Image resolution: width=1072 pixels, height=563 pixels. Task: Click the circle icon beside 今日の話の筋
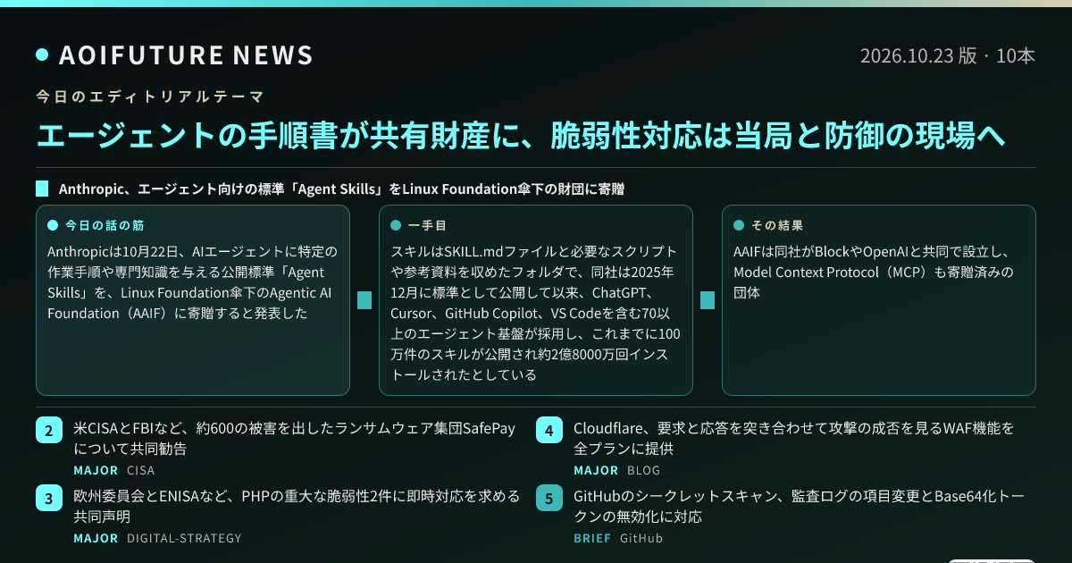tap(53, 225)
